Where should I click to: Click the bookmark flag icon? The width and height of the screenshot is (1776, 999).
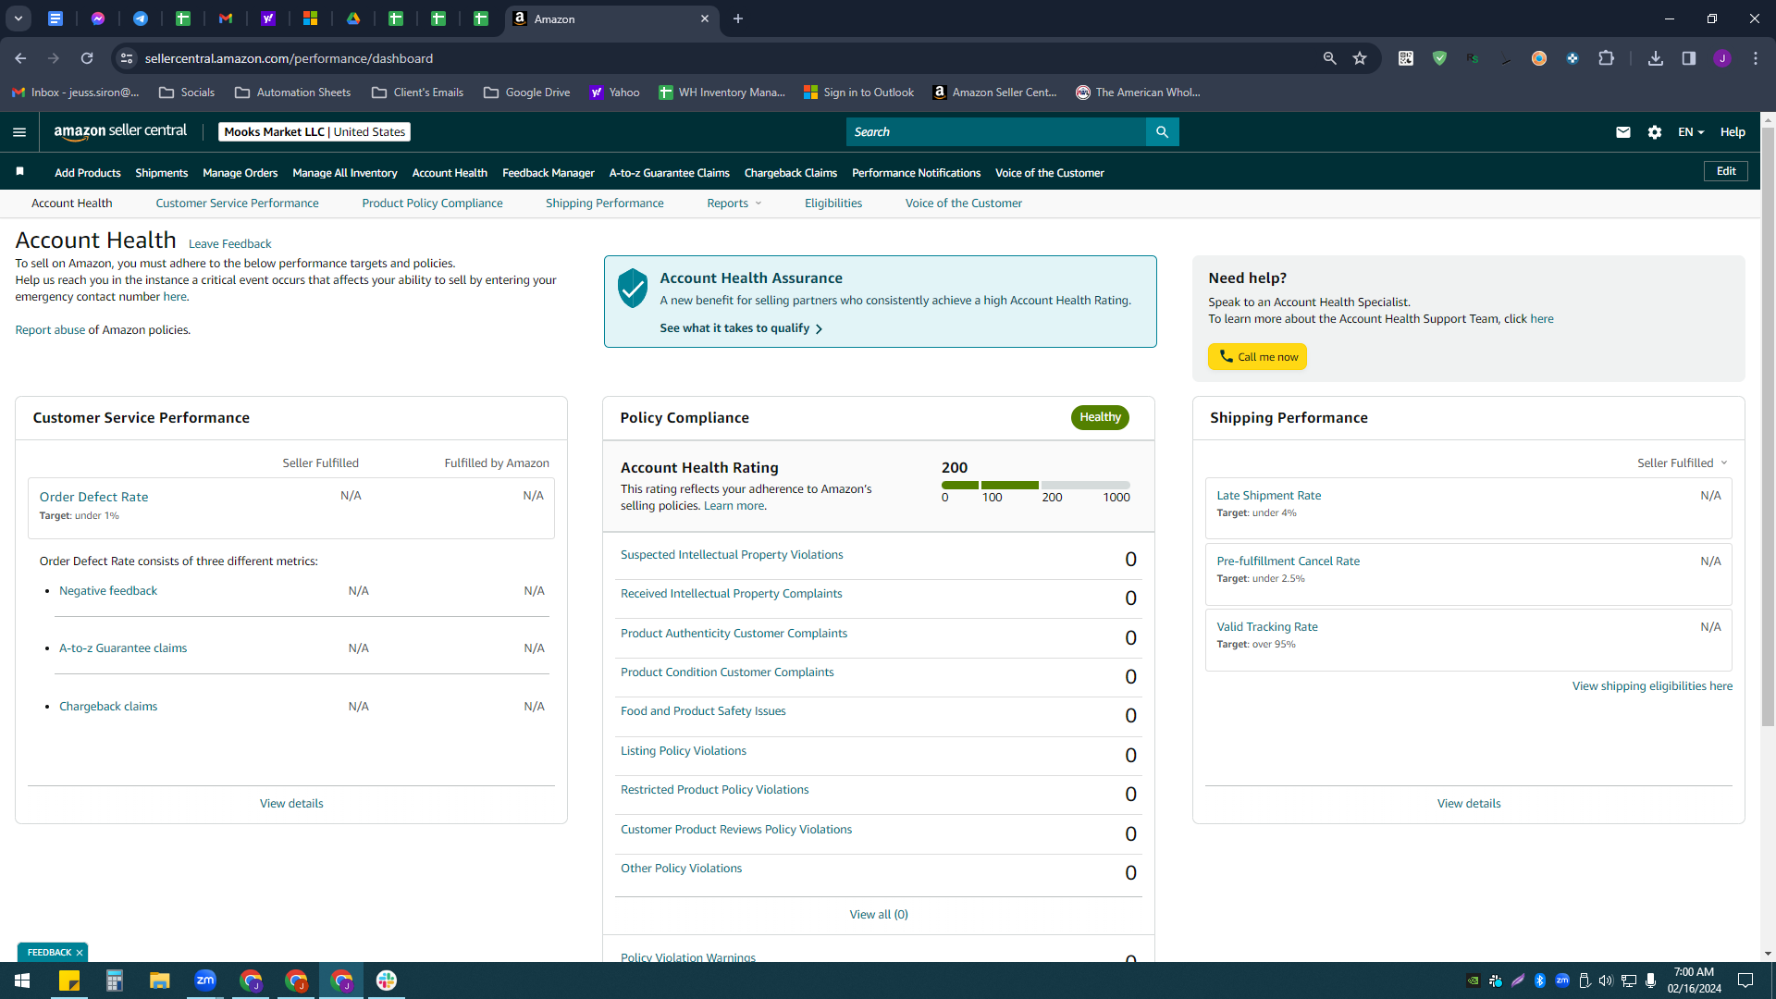click(20, 172)
